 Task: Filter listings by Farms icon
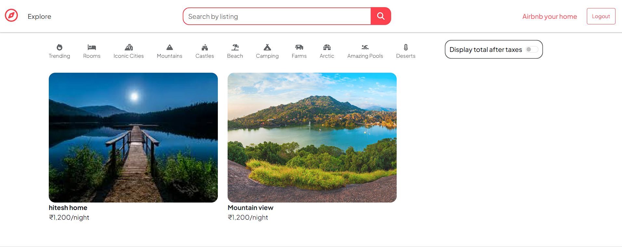pyautogui.click(x=299, y=47)
